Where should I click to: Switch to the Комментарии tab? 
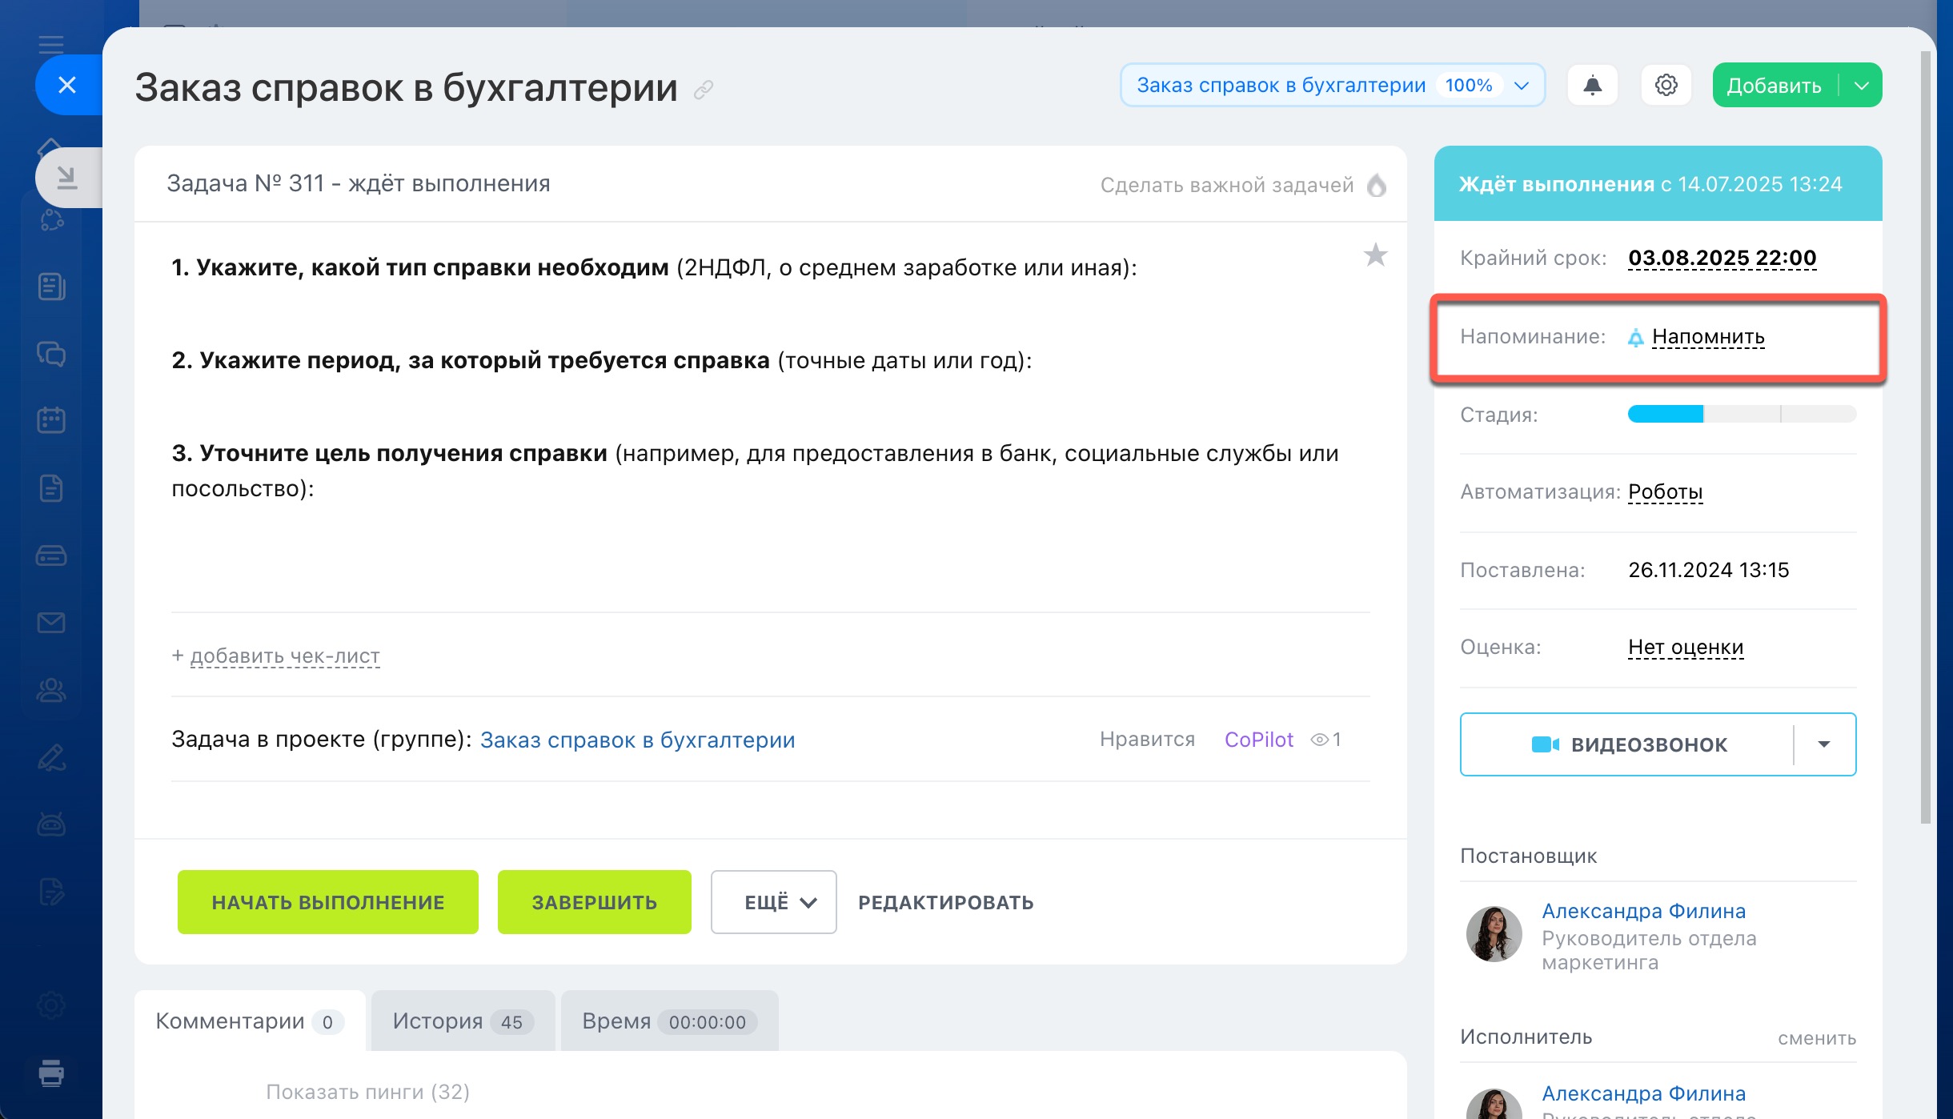click(250, 1021)
